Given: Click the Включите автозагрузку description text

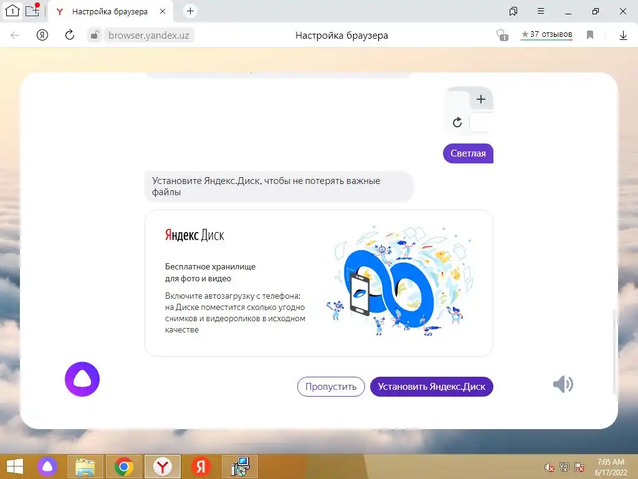Looking at the screenshot, I should pos(235,313).
